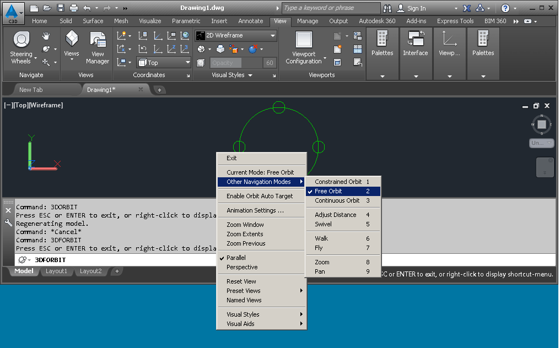Click the Save icon in quick access toolbar
The height and width of the screenshot is (348, 560).
60,8
